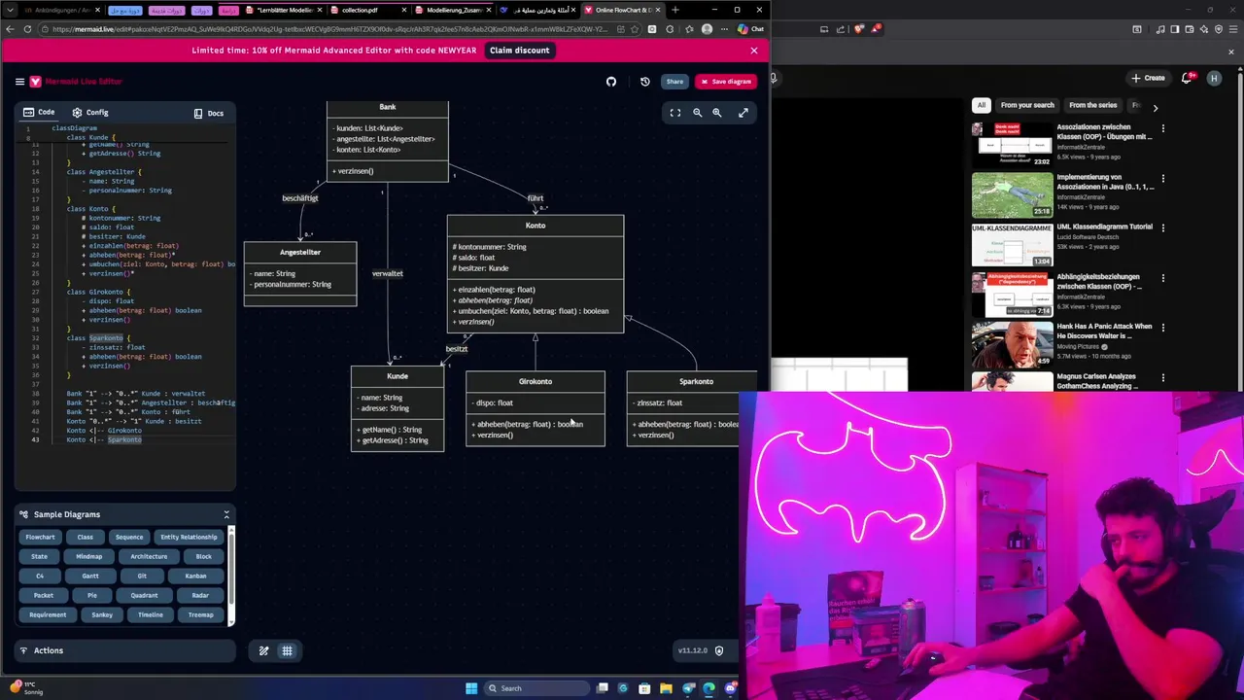
Task: Load the Sankey sample diagram
Action: point(102,614)
